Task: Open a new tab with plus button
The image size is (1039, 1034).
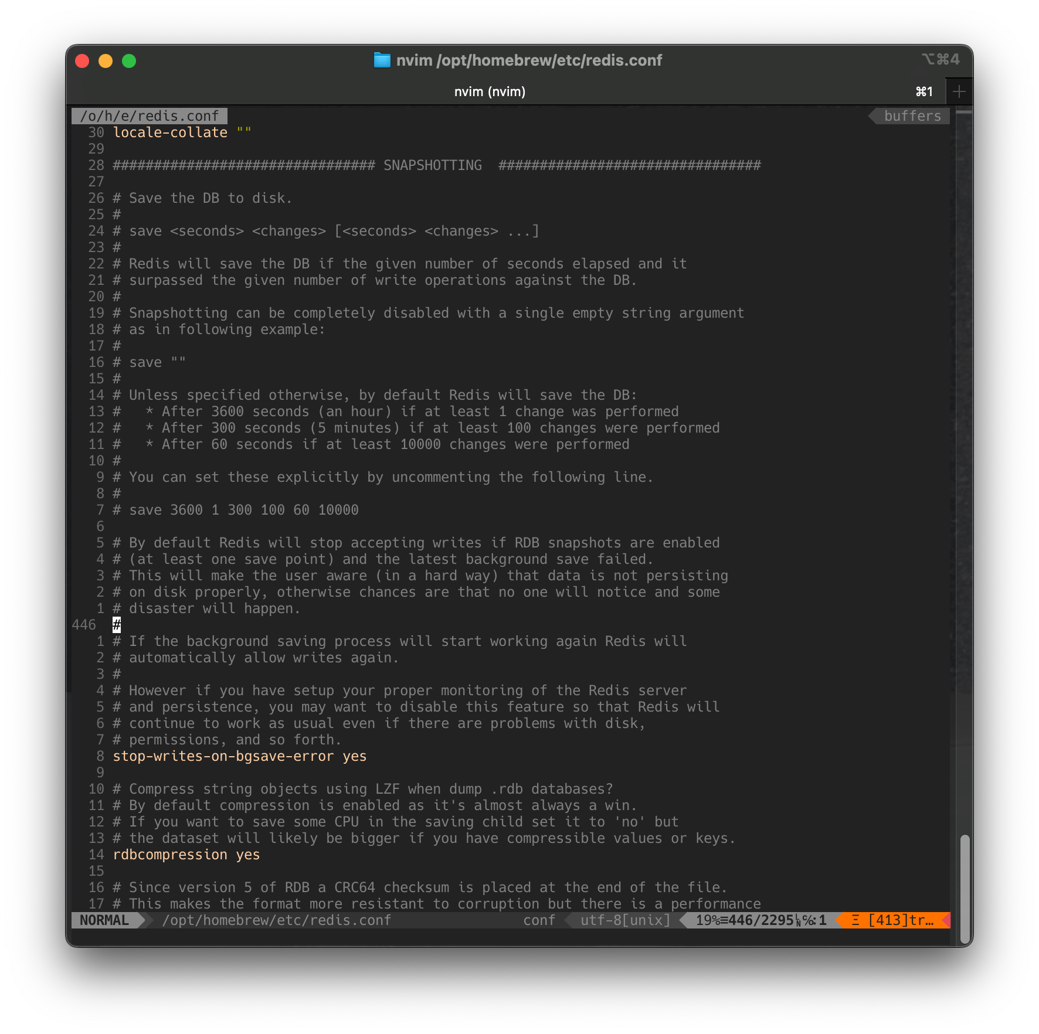Action: [959, 92]
